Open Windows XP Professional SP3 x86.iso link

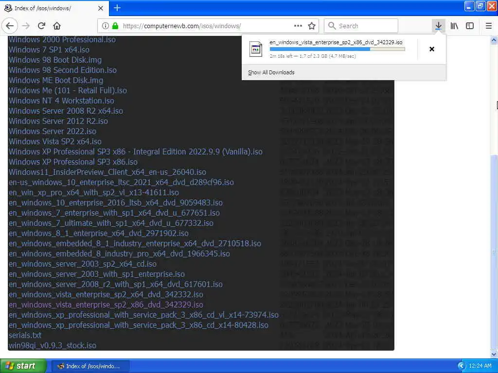[x=73, y=162]
